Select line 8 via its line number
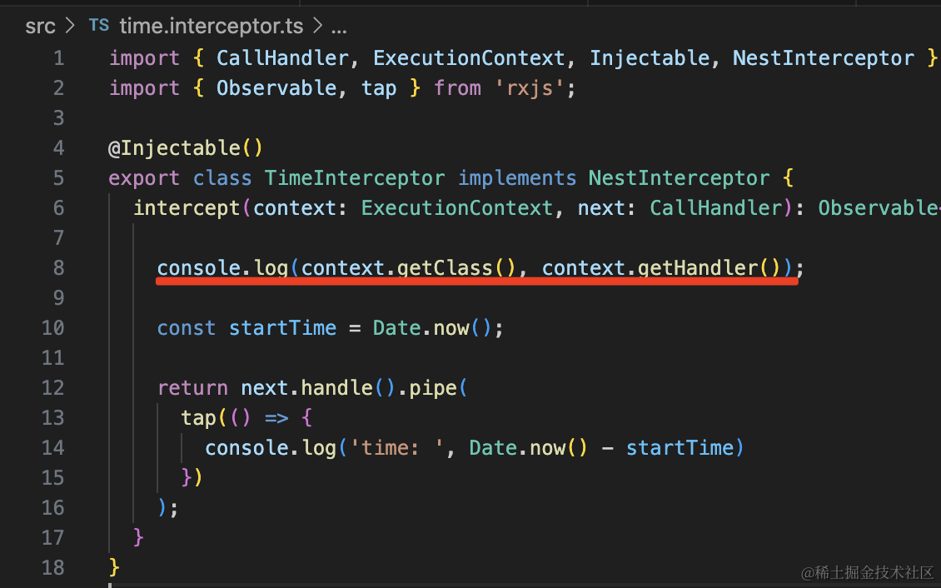 (57, 268)
